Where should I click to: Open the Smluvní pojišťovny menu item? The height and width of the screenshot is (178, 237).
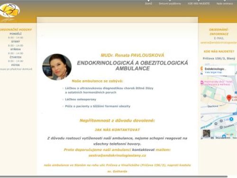coord(170,3)
